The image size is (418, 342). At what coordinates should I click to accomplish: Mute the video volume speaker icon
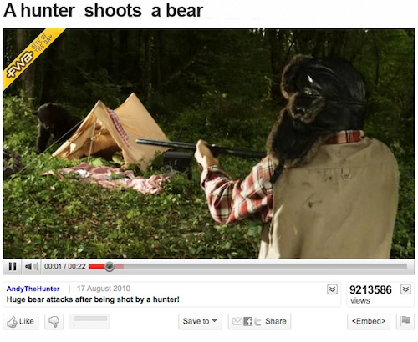[31, 267]
